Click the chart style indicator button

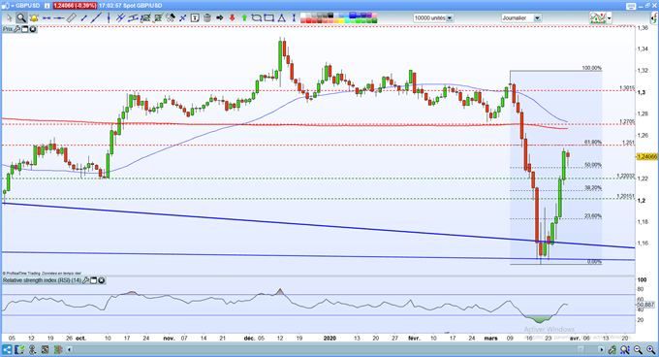point(598,18)
